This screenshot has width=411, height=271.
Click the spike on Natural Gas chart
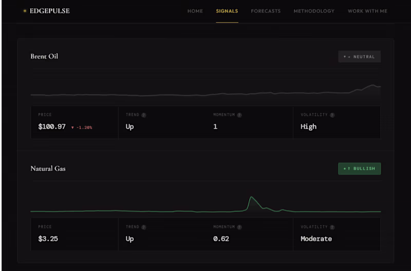(251, 198)
